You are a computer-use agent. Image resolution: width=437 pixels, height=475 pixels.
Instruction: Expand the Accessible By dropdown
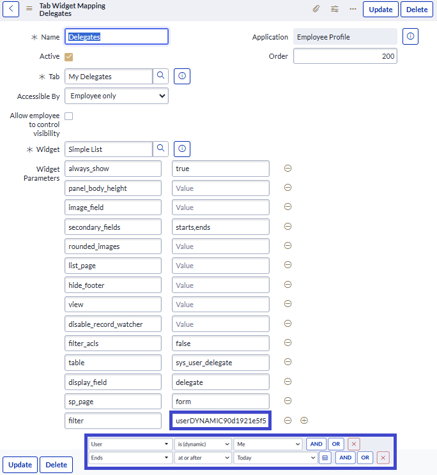point(117,96)
